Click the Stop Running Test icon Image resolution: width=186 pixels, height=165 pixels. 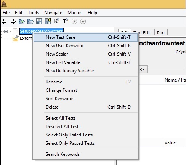click(83, 21)
